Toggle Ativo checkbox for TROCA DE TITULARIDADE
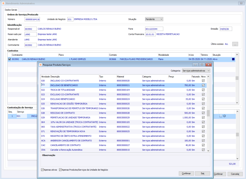The image size is (246, 179). (203, 90)
